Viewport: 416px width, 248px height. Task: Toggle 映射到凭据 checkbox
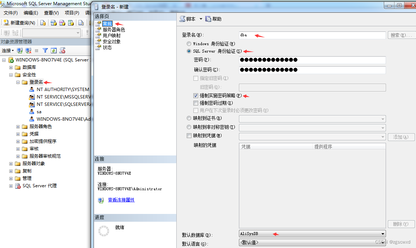pyautogui.click(x=189, y=136)
